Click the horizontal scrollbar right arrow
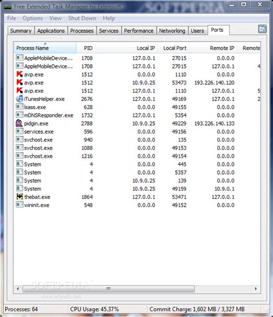The image size is (273, 317). [256, 289]
